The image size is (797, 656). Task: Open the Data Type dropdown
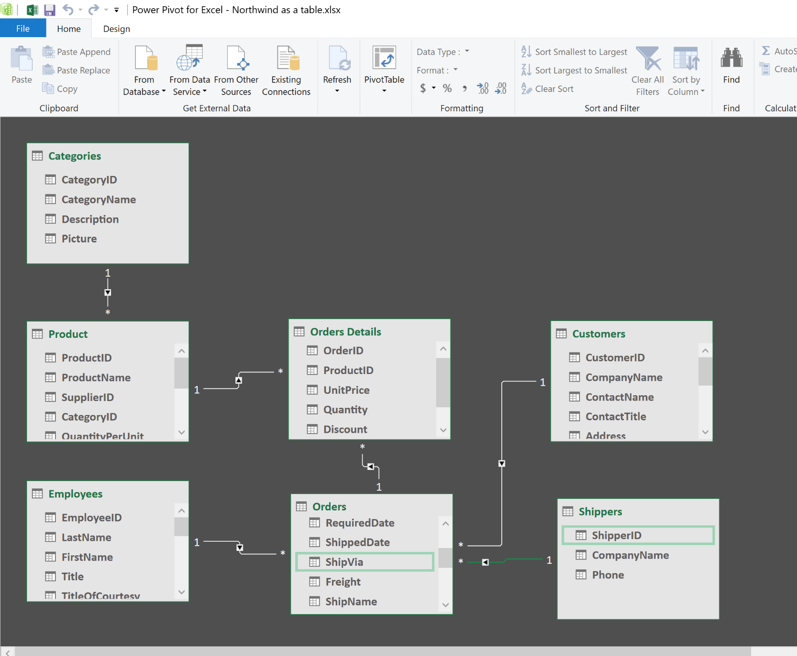pyautogui.click(x=467, y=51)
